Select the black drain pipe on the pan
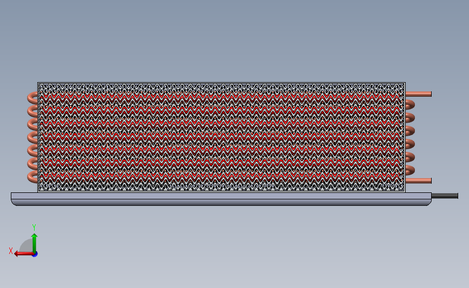This screenshot has height=288, width=469. [x=445, y=196]
